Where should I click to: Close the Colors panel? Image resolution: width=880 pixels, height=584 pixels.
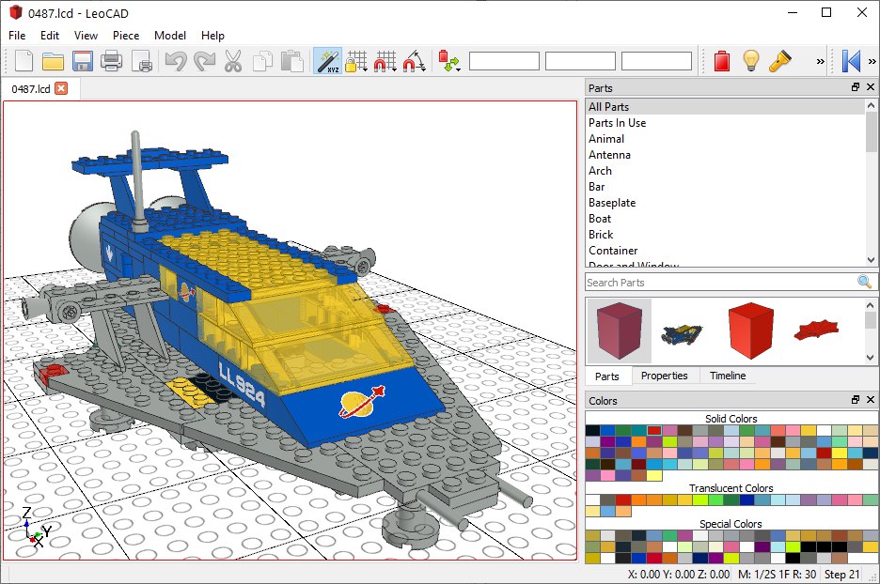click(871, 400)
